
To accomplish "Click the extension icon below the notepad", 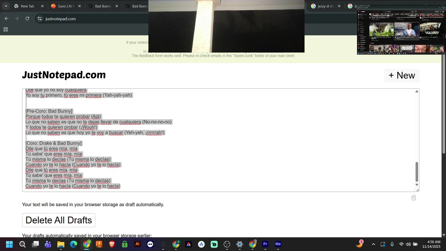I will (414, 198).
